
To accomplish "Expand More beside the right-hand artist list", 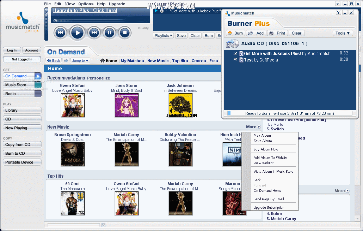I will [x=342, y=191].
